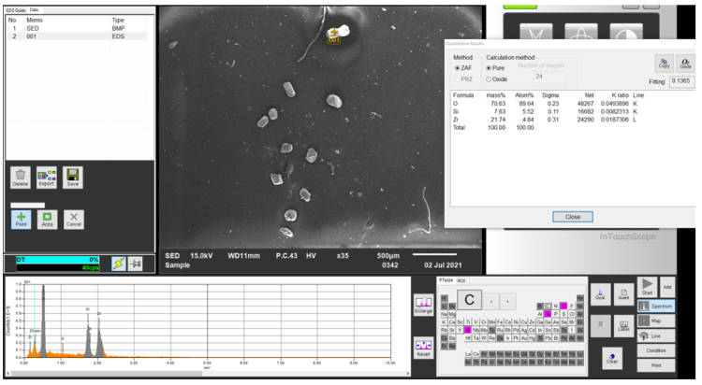
Task: Click the horizontal scrollbar under the spectrum
Action: [x=208, y=373]
